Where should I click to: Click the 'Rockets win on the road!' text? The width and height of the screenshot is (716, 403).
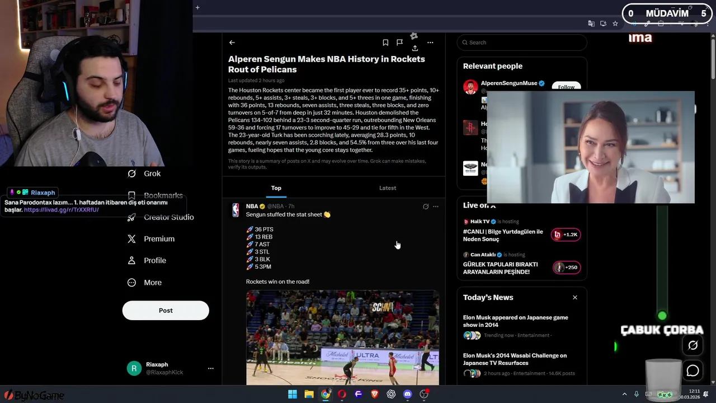[x=277, y=282]
